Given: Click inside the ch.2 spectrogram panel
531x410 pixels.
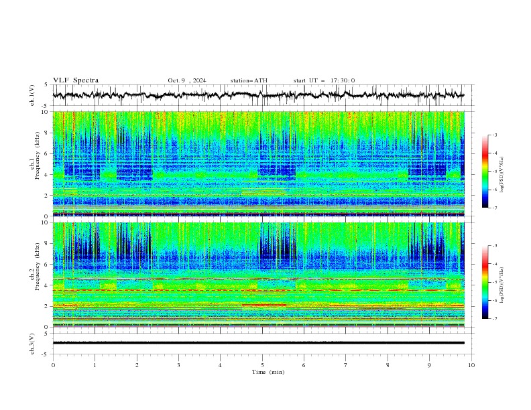Looking at the screenshot, I should [x=258, y=275].
